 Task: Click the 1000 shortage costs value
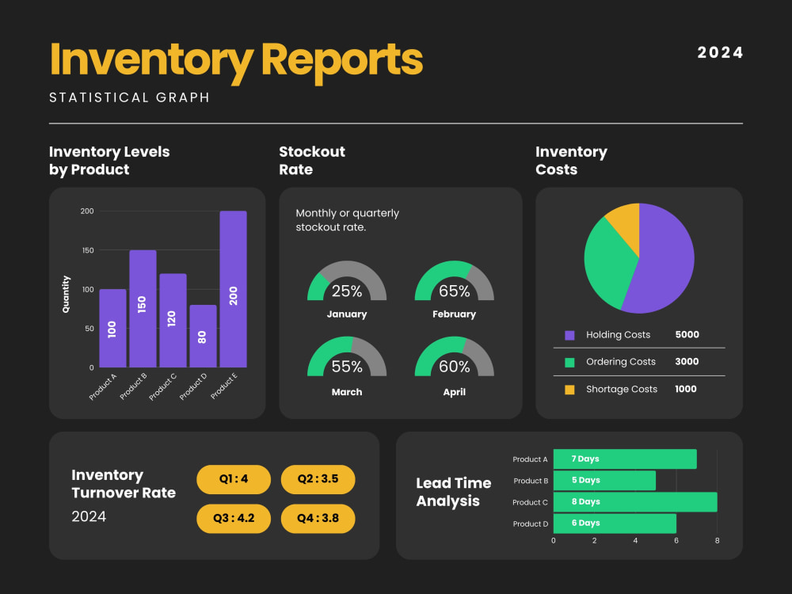point(686,389)
